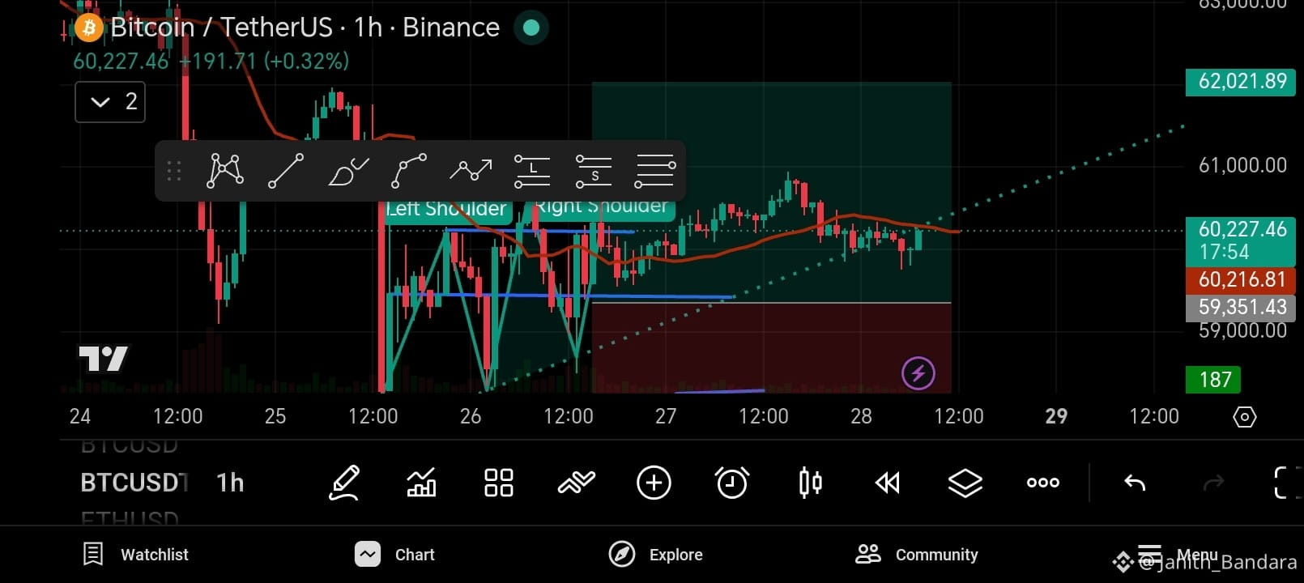Open the Community tab
The image size is (1304, 583).
tap(917, 555)
